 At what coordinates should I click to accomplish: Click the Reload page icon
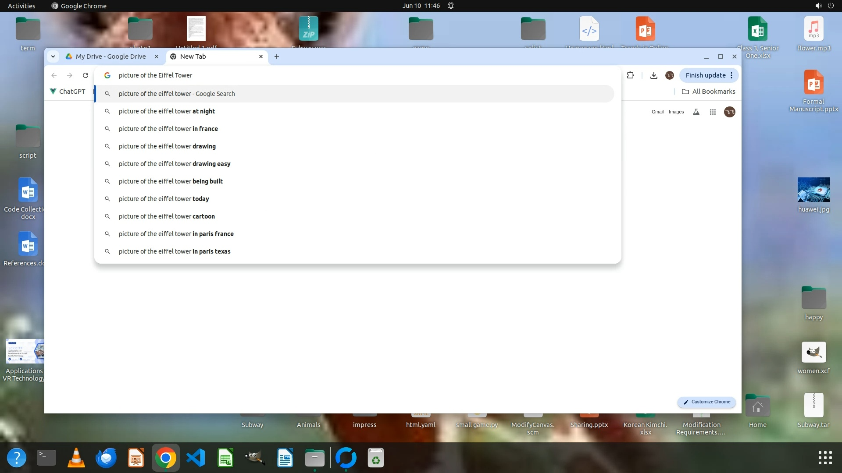(86, 75)
